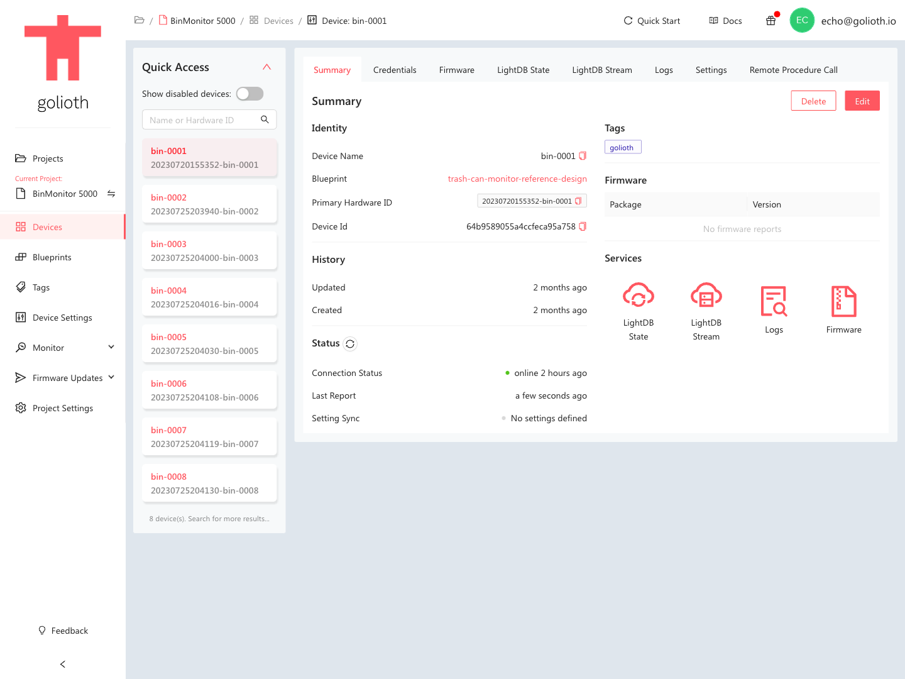This screenshot has width=905, height=679.
Task: Click echo@golioth.io account name
Action: [858, 21]
